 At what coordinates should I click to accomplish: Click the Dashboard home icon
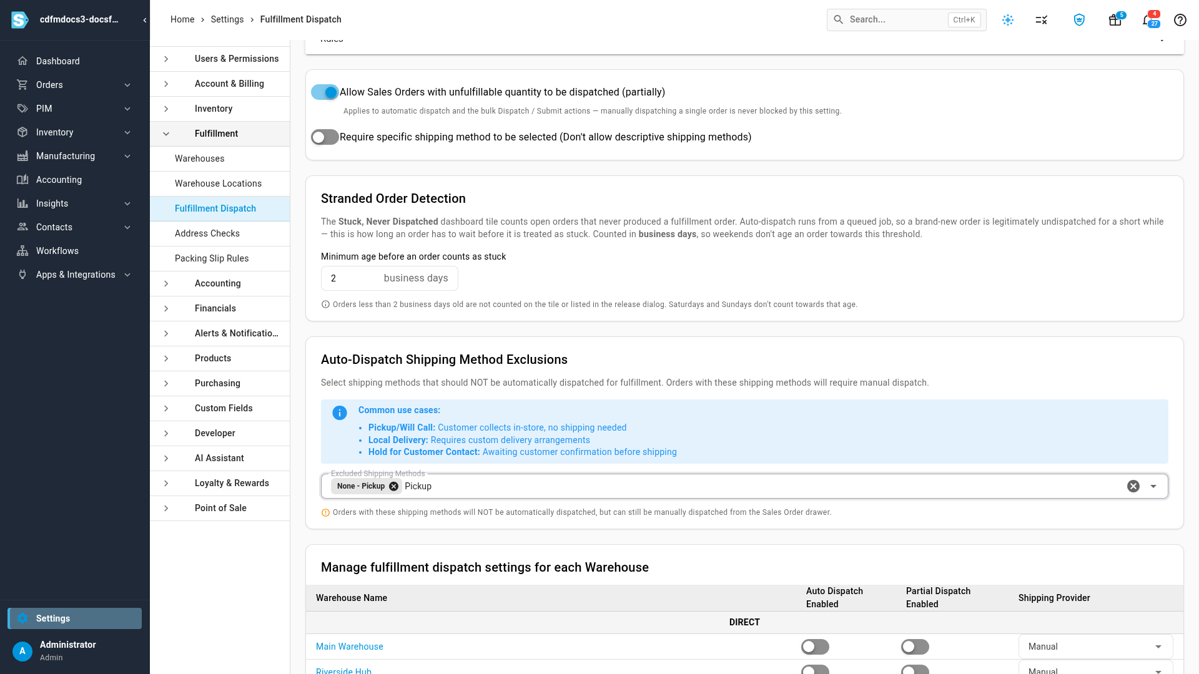[x=22, y=61]
